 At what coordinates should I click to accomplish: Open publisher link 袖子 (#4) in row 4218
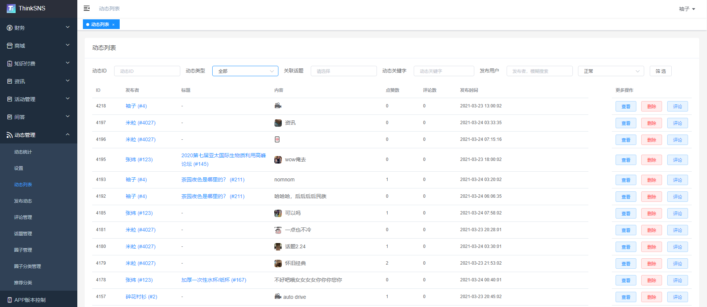point(136,106)
